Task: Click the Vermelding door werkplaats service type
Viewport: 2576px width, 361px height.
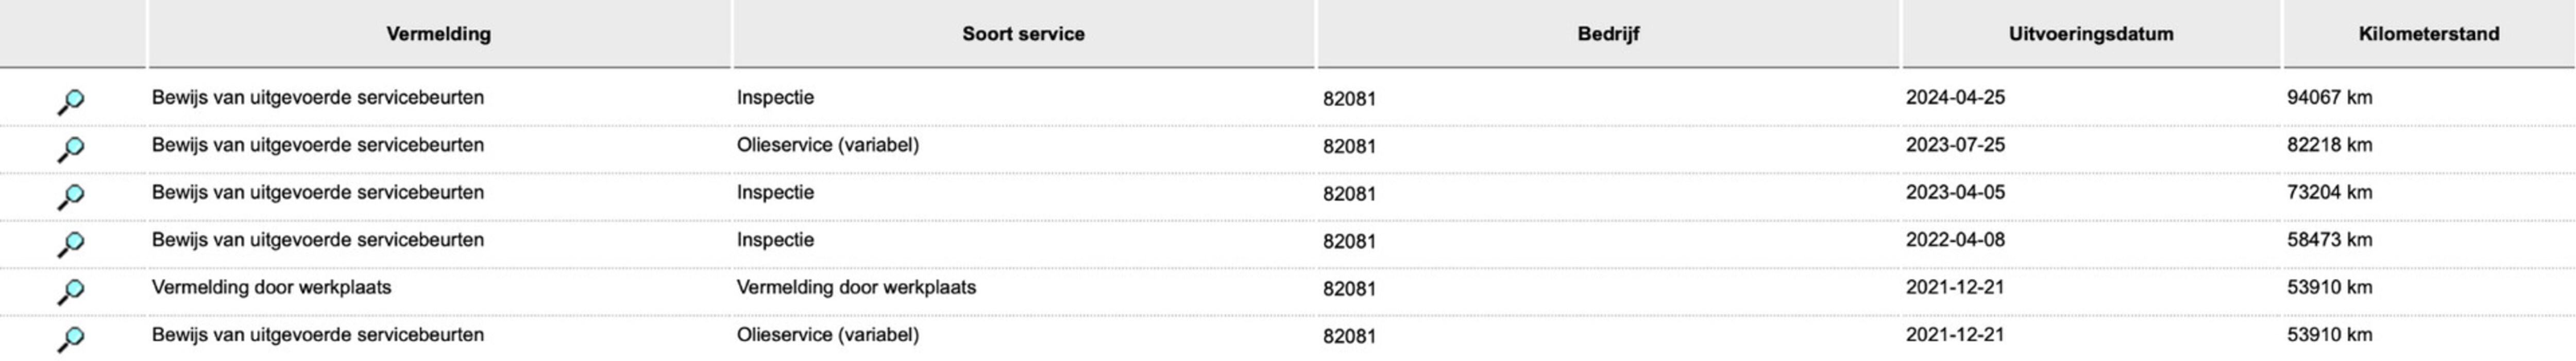Action: pos(856,288)
